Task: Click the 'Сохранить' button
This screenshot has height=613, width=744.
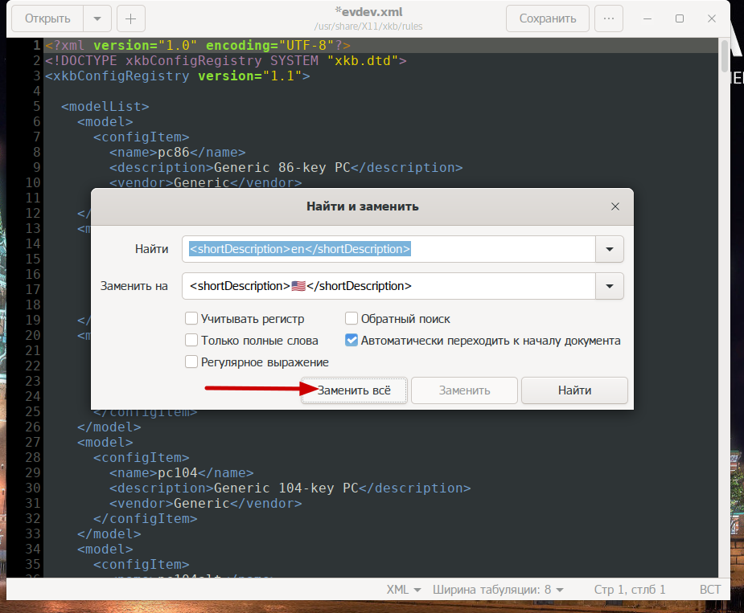Action: coord(548,18)
